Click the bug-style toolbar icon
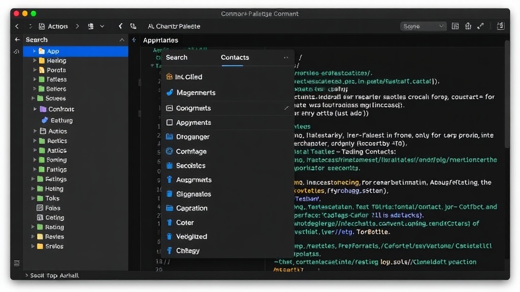 point(90,26)
